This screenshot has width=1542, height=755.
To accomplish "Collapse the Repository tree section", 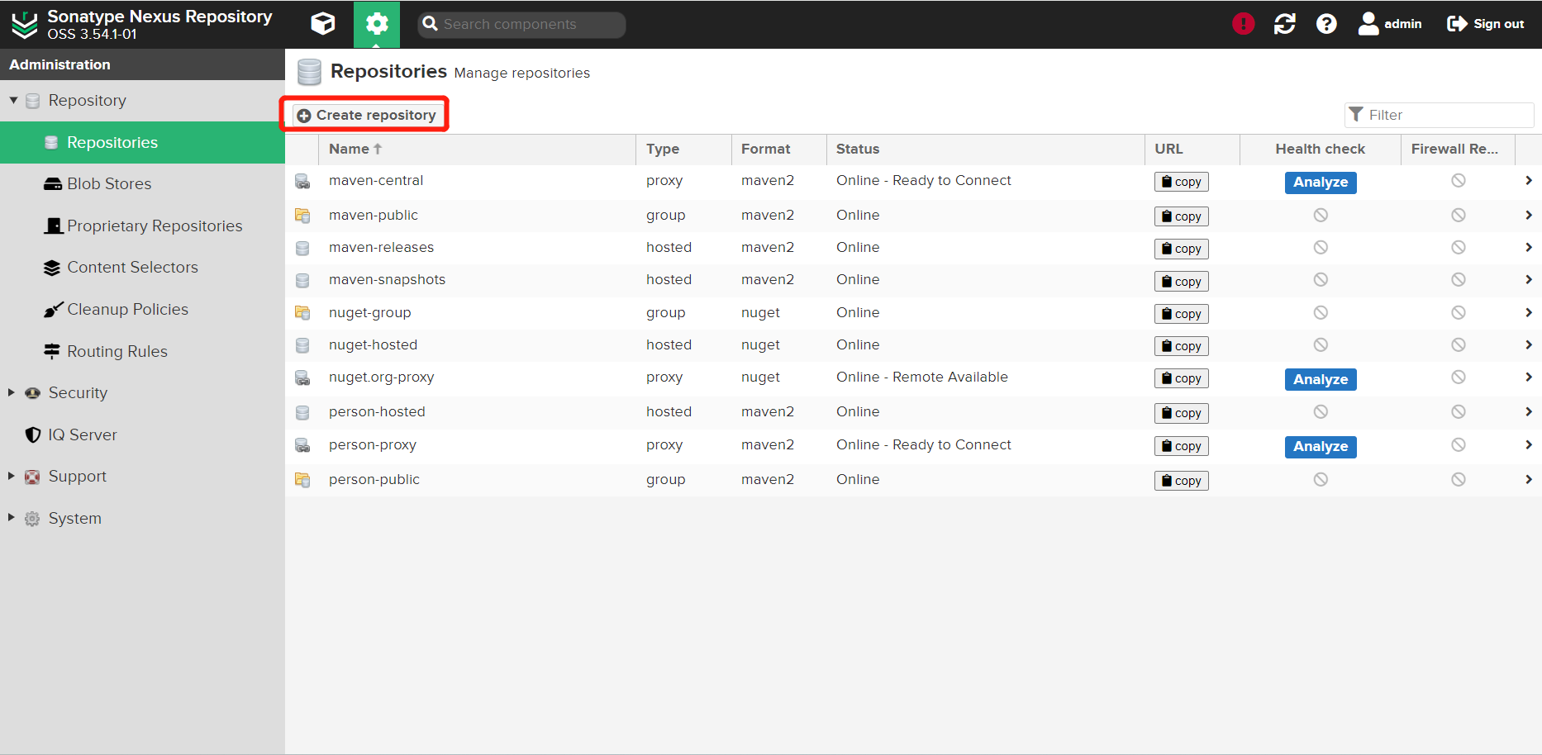I will 13,100.
